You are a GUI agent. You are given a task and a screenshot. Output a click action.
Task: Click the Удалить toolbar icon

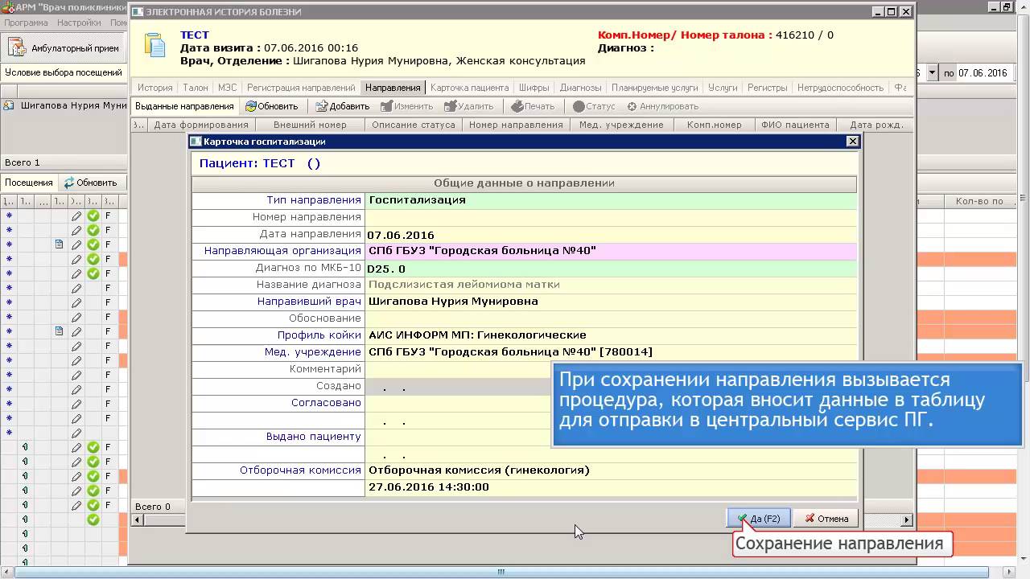[x=451, y=106]
